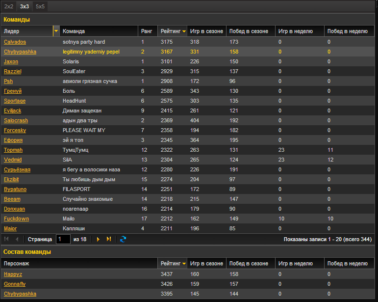Open leader Calvados profile link

click(15, 42)
